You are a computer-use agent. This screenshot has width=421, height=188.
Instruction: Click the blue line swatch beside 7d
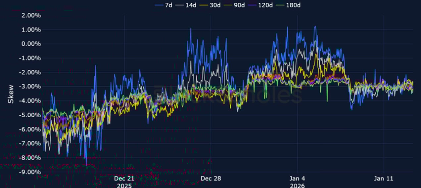point(159,5)
